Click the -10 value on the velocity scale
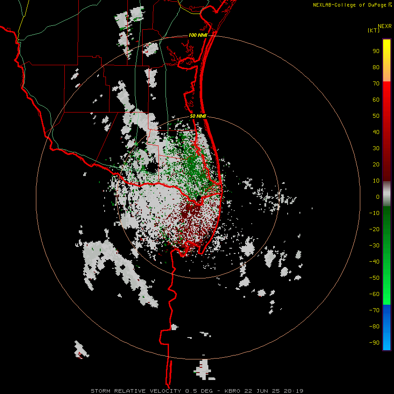 click(374, 213)
